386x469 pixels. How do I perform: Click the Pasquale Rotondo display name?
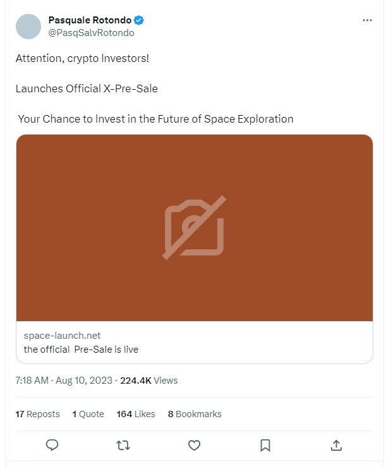pos(90,20)
